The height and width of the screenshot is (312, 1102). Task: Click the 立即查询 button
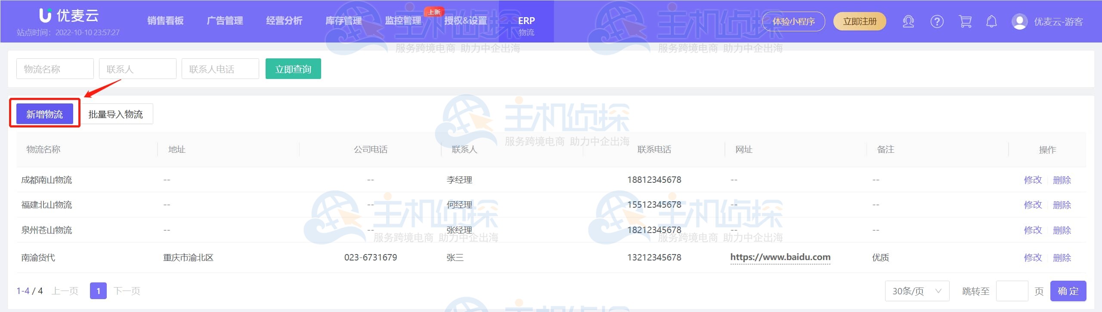click(x=293, y=69)
